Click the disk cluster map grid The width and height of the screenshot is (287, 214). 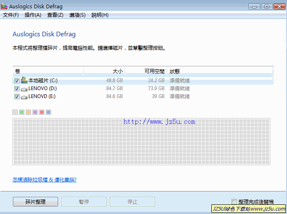click(141, 142)
